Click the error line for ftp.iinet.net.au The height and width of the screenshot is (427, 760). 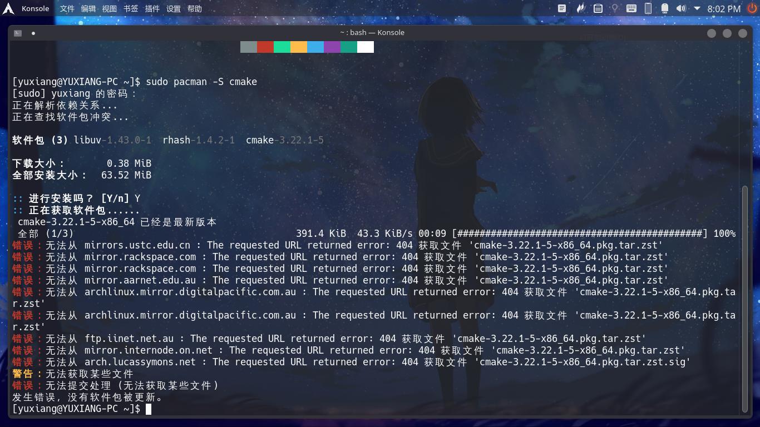pos(329,339)
